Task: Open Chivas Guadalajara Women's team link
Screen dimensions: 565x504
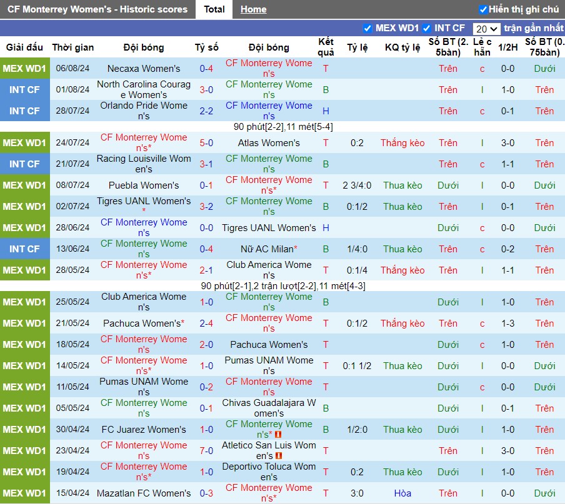Action: point(269,408)
